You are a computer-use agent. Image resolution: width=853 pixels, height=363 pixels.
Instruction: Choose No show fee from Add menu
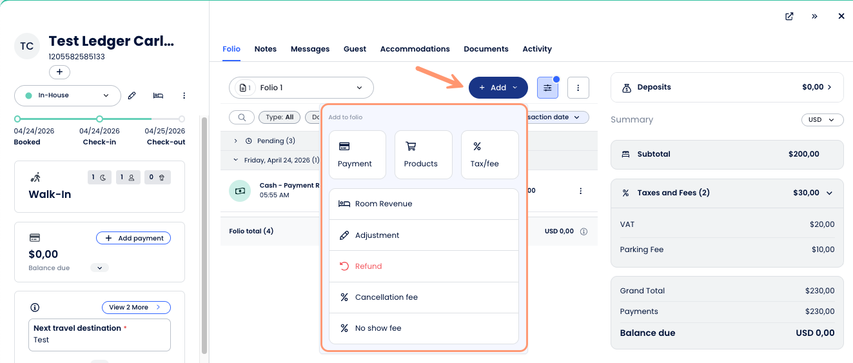(x=424, y=328)
